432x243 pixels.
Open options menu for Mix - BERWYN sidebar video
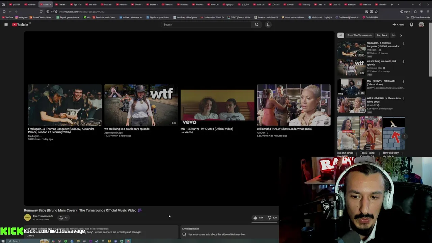[x=404, y=81]
